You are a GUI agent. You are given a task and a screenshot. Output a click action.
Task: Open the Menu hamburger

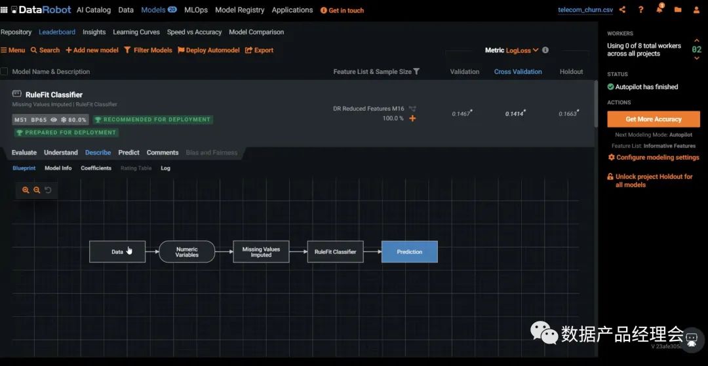point(13,50)
